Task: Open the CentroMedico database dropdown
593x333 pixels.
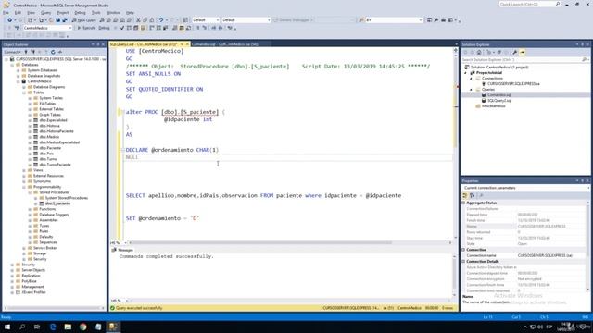Action: click(x=47, y=28)
